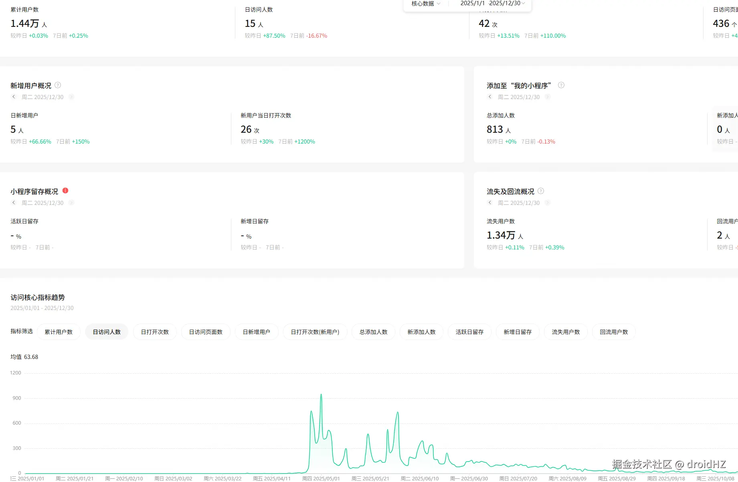The width and height of the screenshot is (738, 482).
Task: Select the 新增日留存 metric chip
Action: point(518,332)
